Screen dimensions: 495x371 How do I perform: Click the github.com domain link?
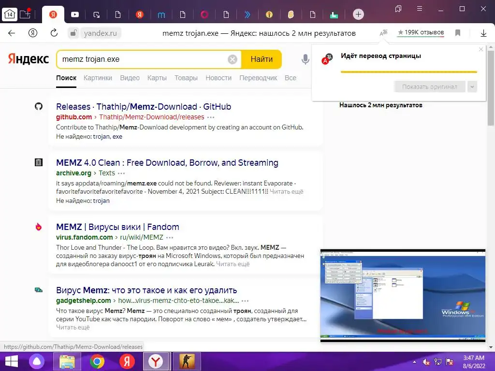(74, 117)
